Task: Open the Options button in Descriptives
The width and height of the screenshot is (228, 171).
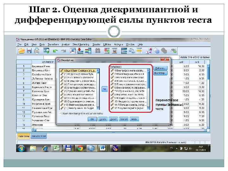Action: click(160, 68)
